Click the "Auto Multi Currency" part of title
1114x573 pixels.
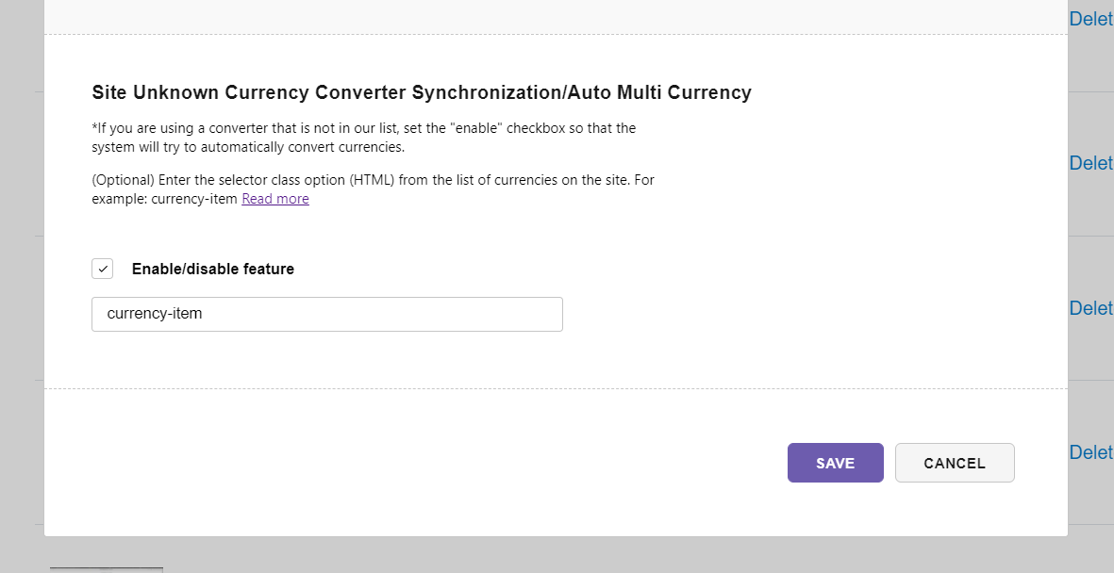659,92
